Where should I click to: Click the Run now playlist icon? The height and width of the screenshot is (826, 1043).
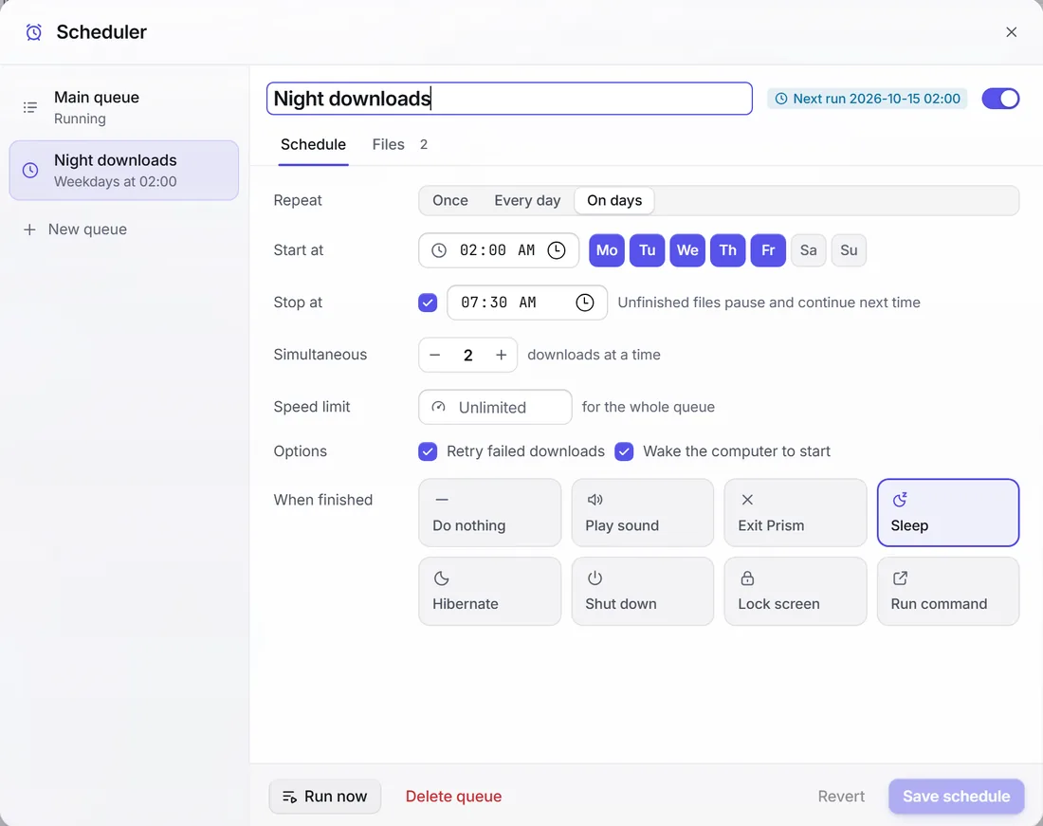pos(289,797)
